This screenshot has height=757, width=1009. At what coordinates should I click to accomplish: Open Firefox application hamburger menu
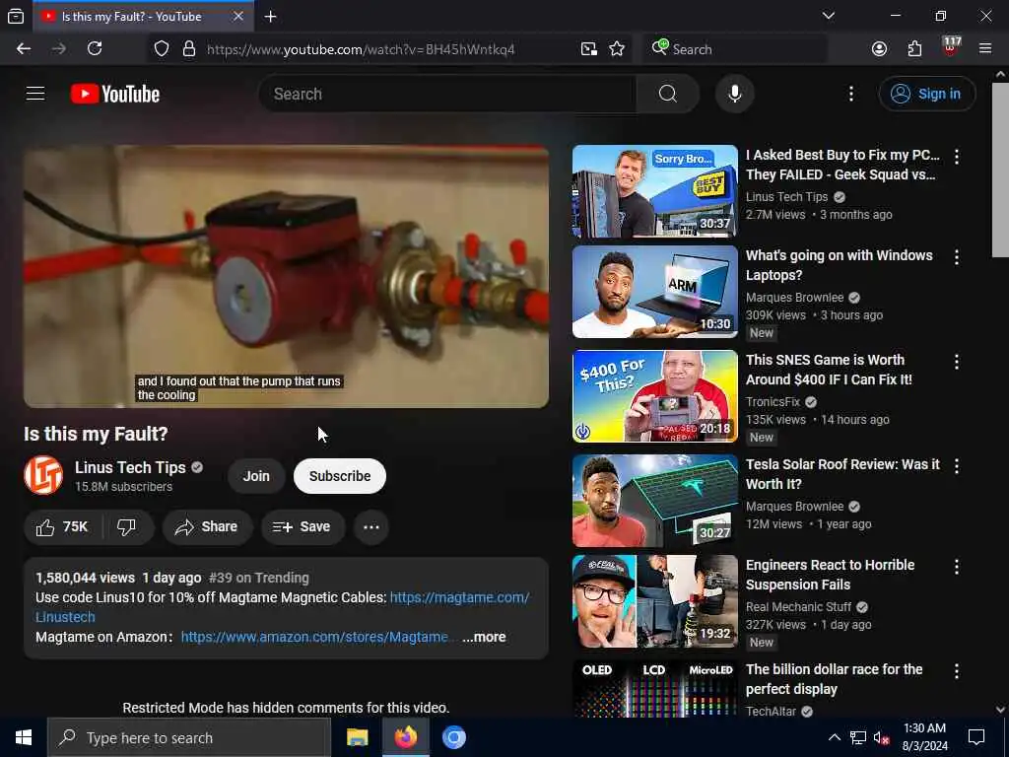(x=985, y=49)
